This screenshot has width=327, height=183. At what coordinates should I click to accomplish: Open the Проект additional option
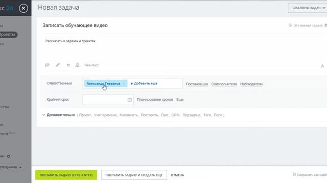pos(85,115)
